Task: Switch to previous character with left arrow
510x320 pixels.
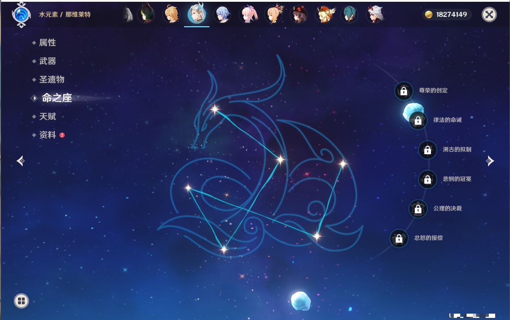Action: [x=20, y=161]
